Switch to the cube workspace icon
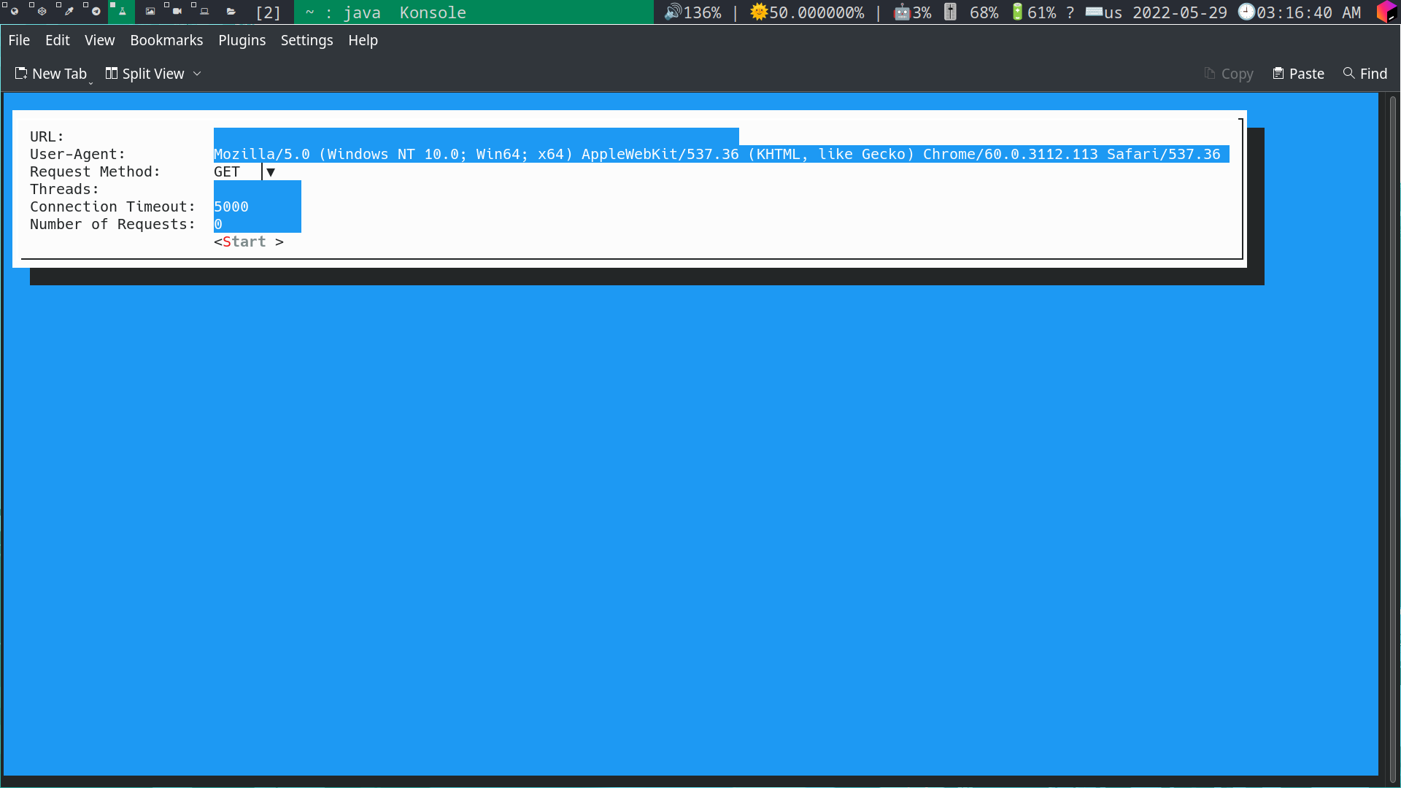This screenshot has width=1401, height=788. (42, 12)
